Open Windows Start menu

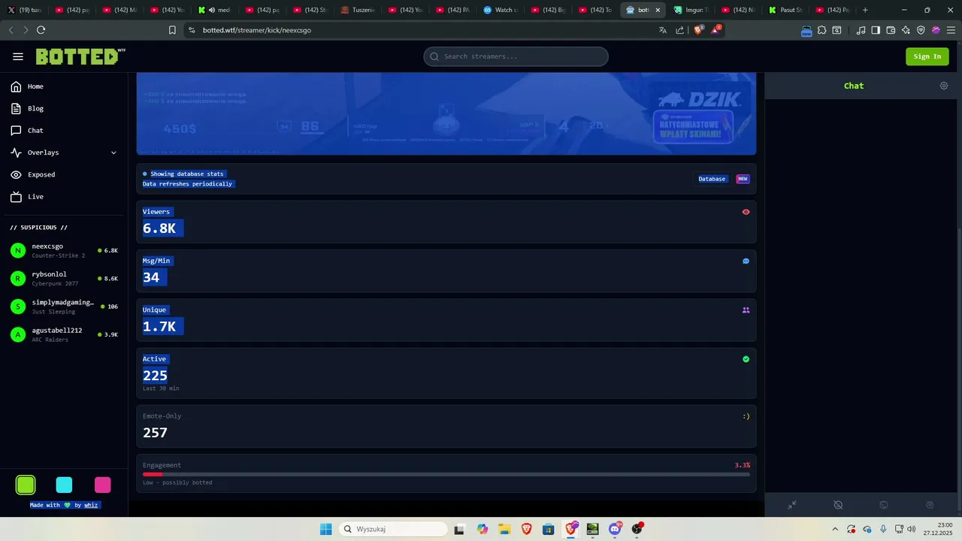(325, 529)
